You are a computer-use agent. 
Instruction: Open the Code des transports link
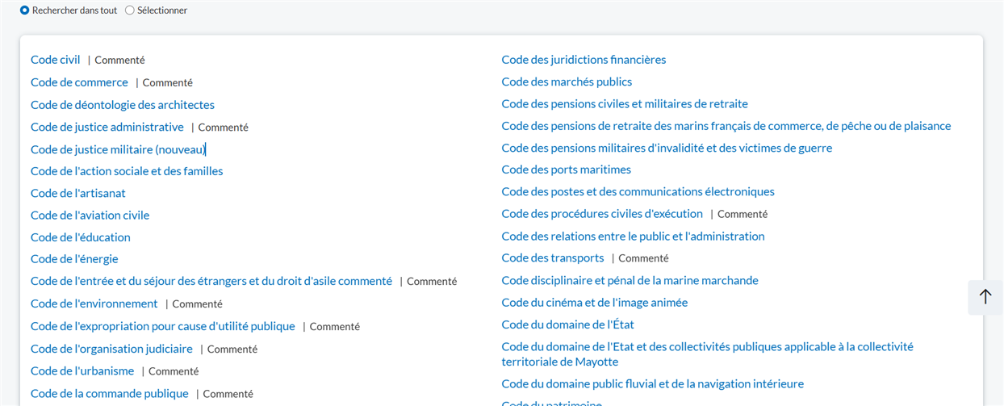[x=552, y=258]
